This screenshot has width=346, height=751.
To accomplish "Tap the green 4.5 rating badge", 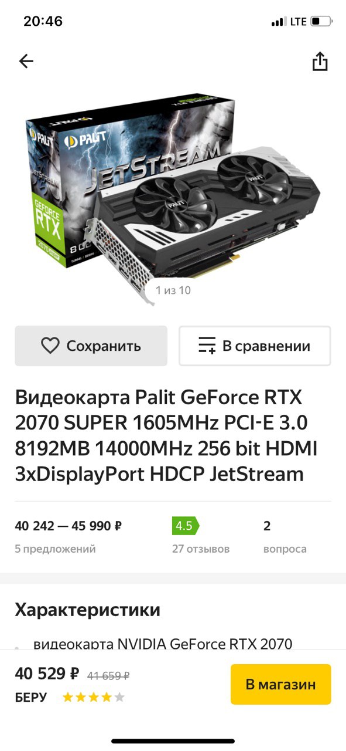I will click(185, 526).
